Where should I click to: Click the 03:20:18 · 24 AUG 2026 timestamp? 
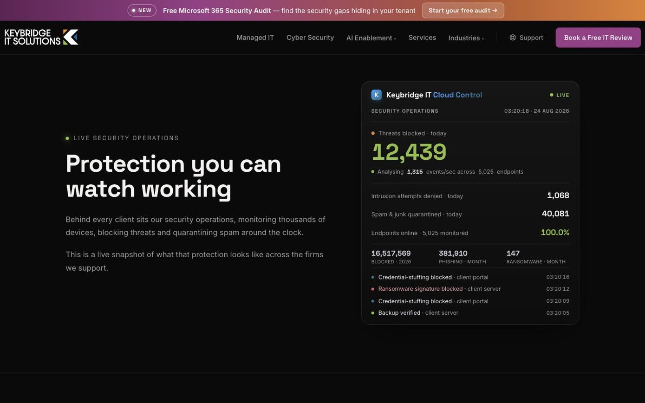coord(537,111)
